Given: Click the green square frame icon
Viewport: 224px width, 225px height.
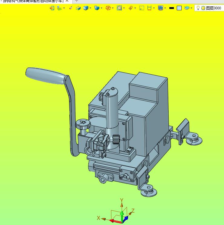Looking at the screenshot, I should (x=142, y=8).
